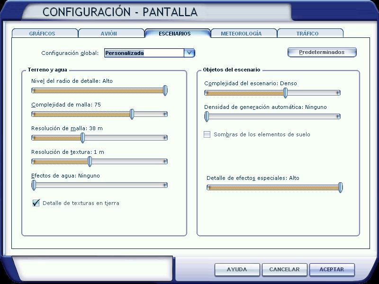
Task: Click the Configuración global label
Action: [x=70, y=53]
